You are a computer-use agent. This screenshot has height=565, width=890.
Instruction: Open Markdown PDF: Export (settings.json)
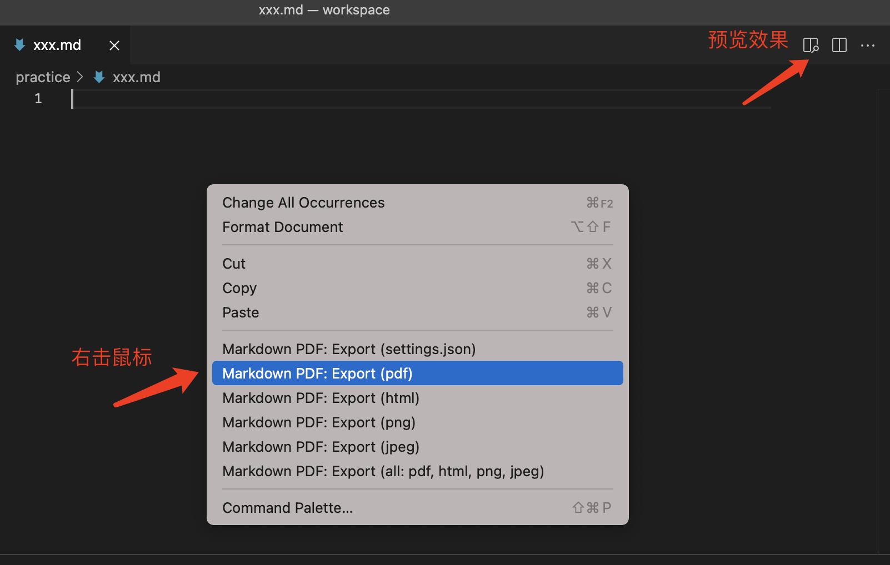pyautogui.click(x=349, y=349)
